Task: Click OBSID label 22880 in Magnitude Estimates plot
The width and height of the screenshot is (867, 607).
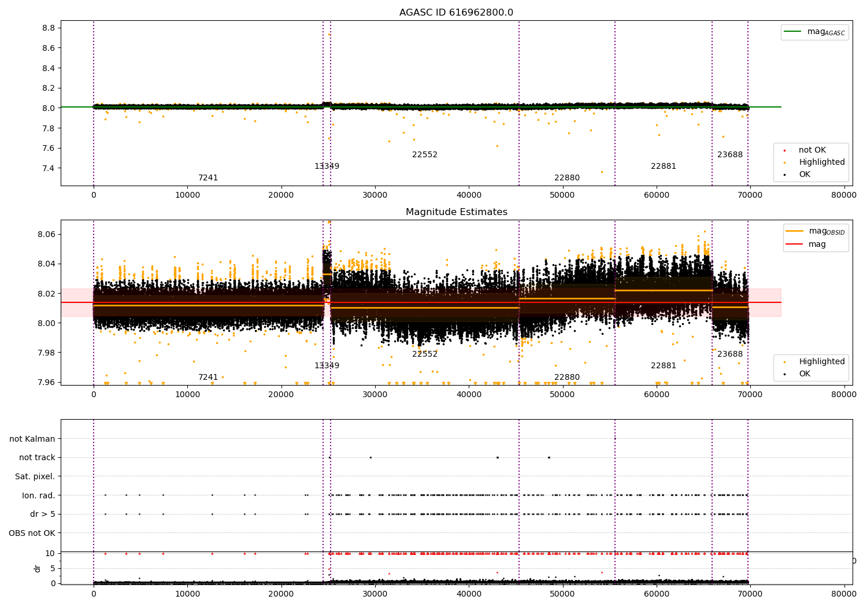Action: coord(567,377)
